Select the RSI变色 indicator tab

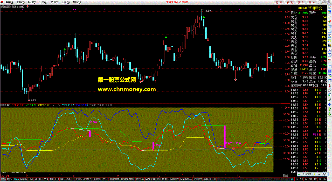(198, 179)
